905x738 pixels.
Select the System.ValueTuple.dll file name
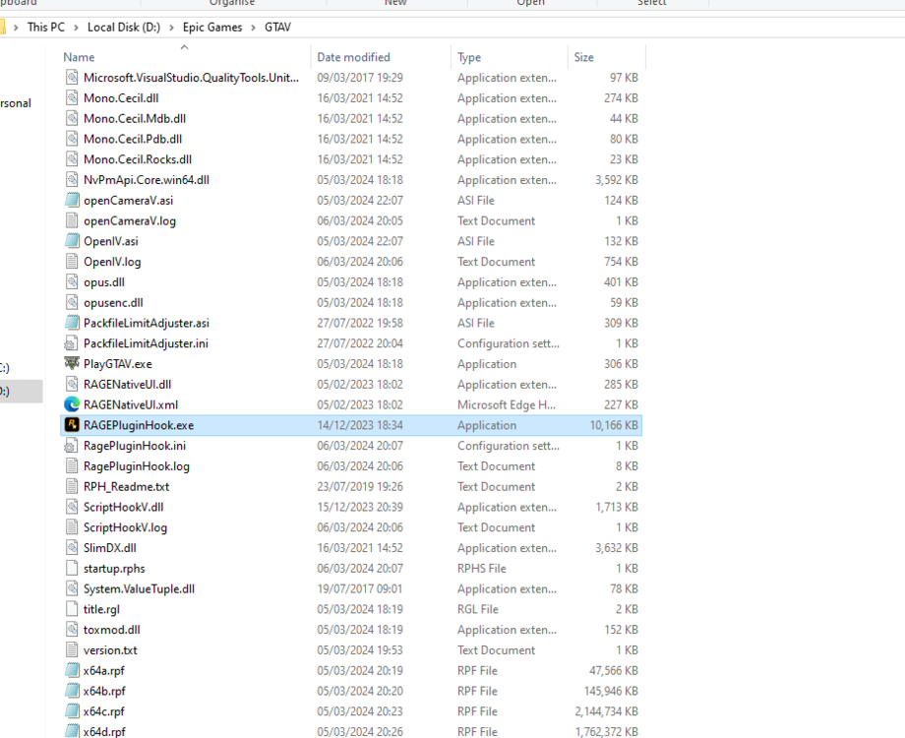click(139, 589)
